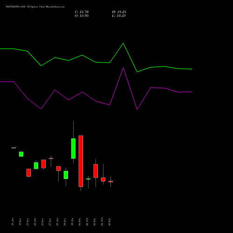Click the NESTLEIND CE Options chart title

35,7
